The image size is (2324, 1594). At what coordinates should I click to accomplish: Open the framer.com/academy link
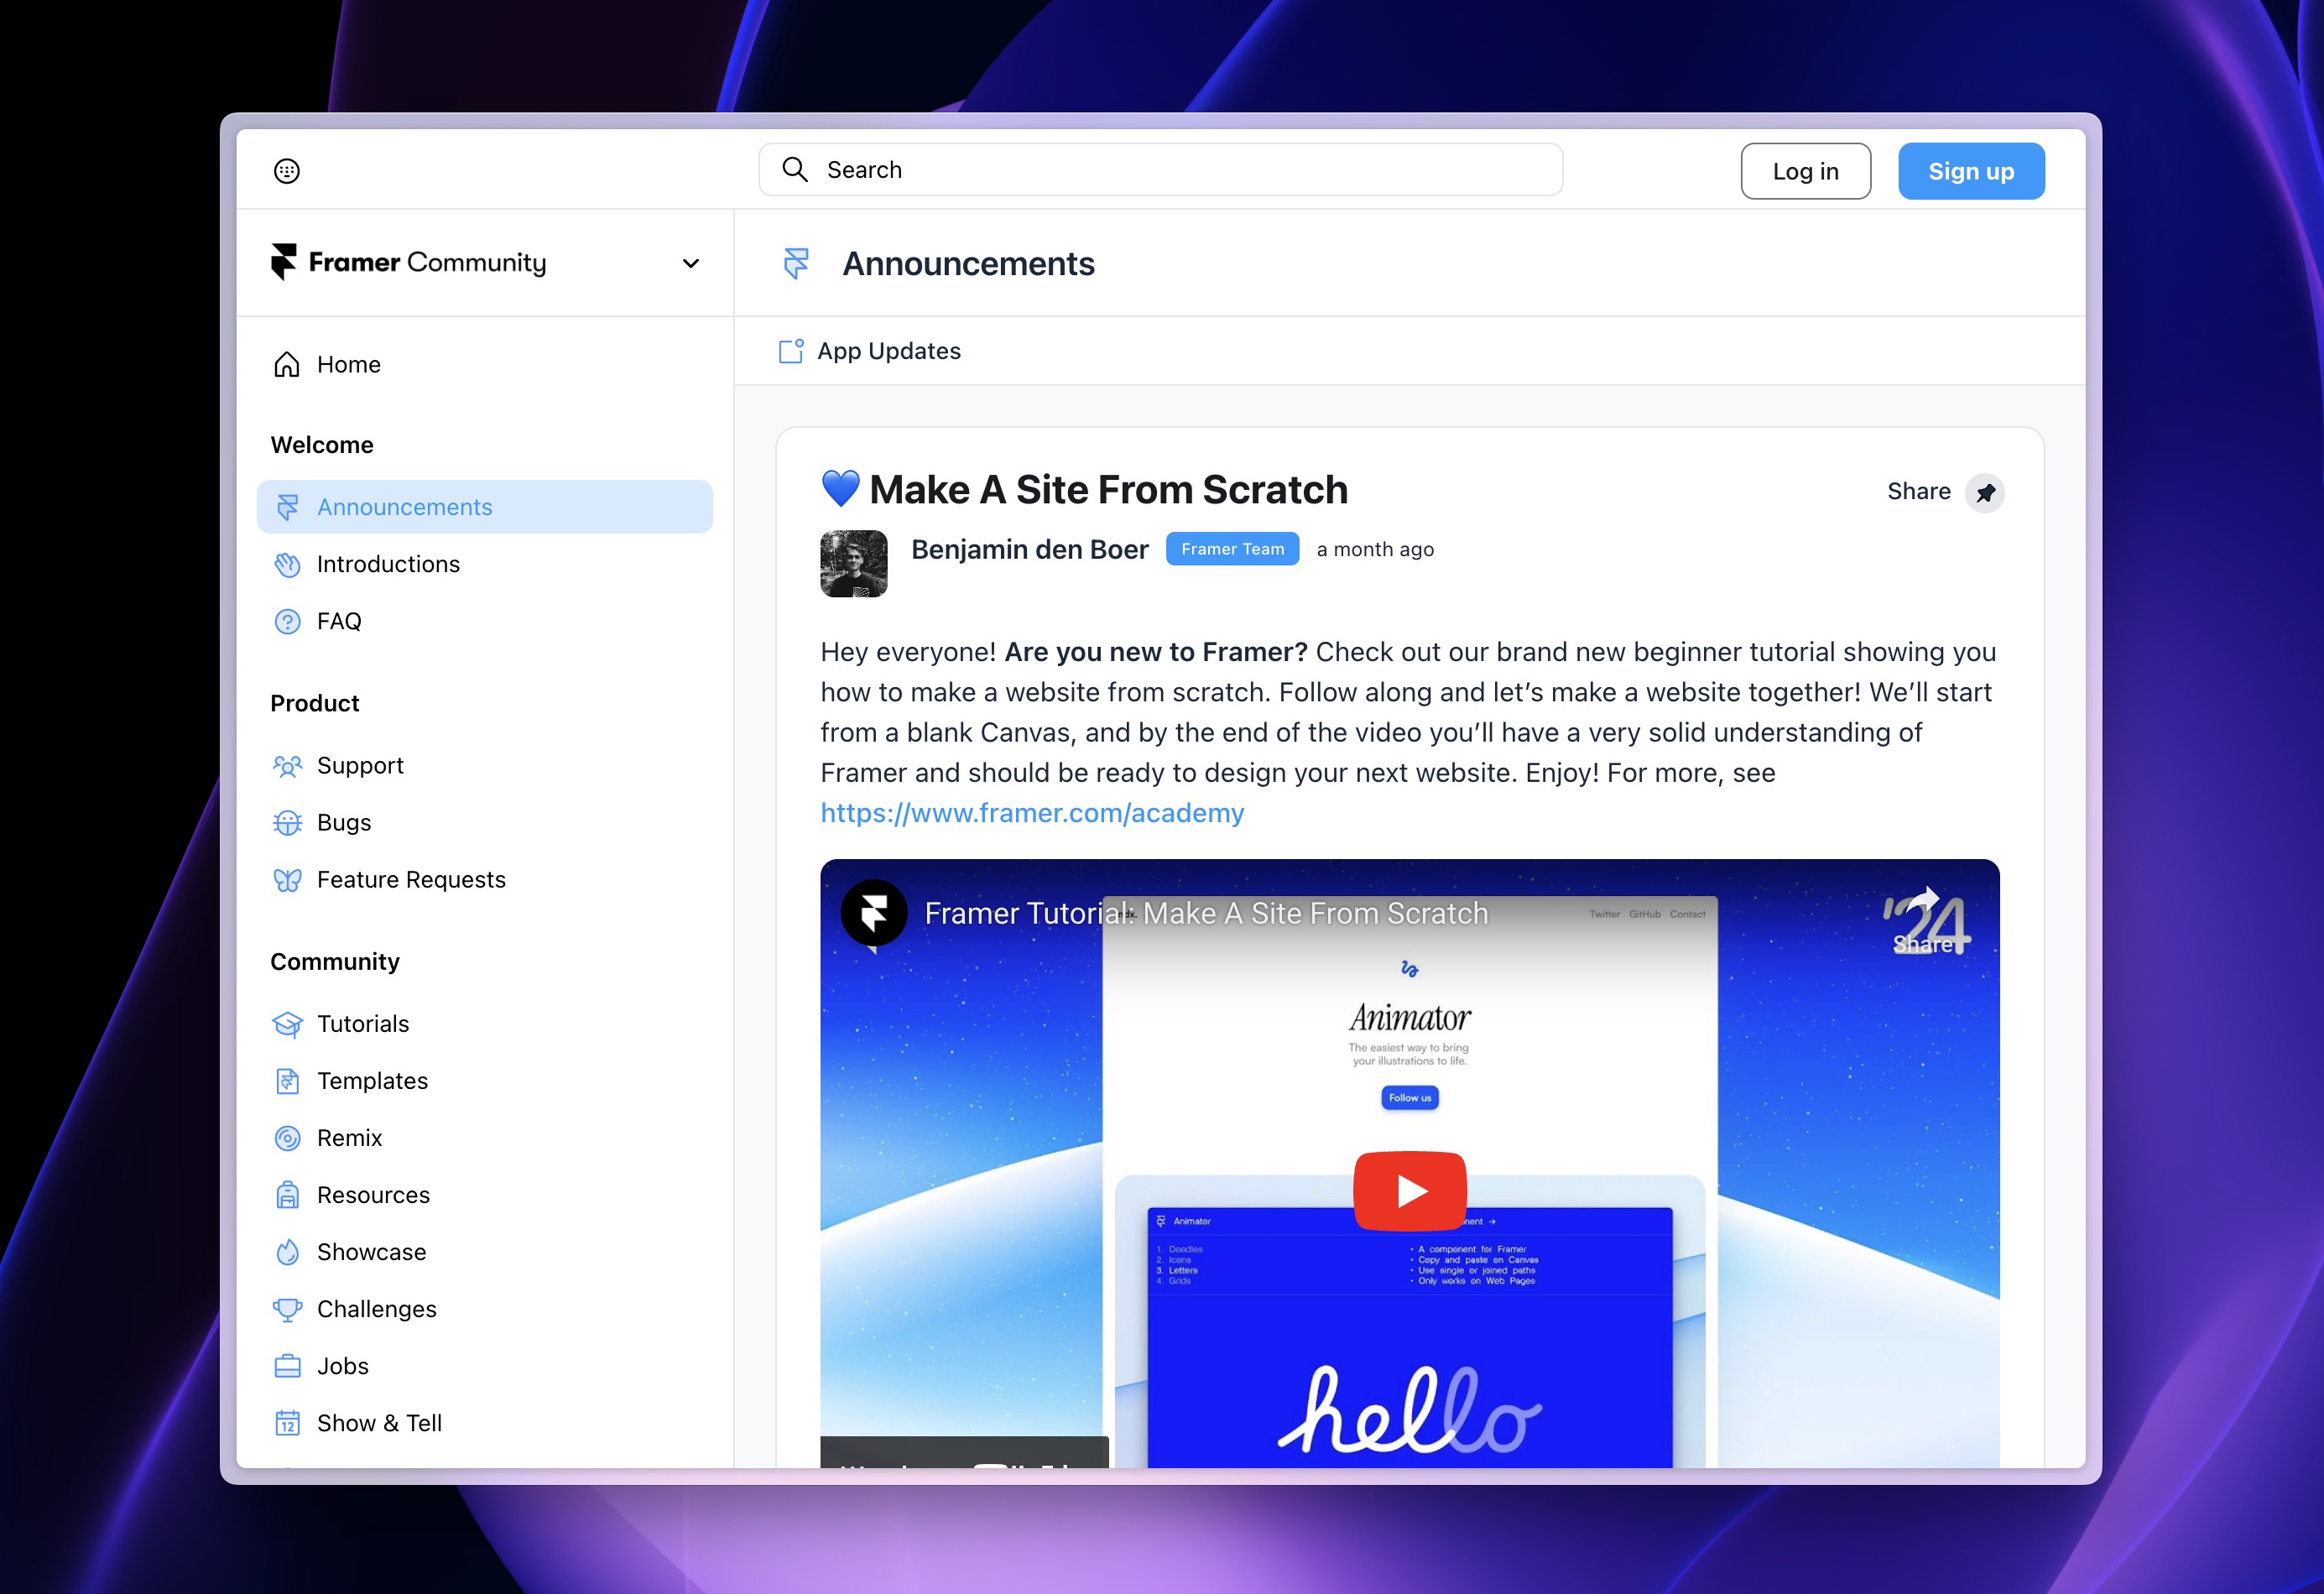point(1032,813)
